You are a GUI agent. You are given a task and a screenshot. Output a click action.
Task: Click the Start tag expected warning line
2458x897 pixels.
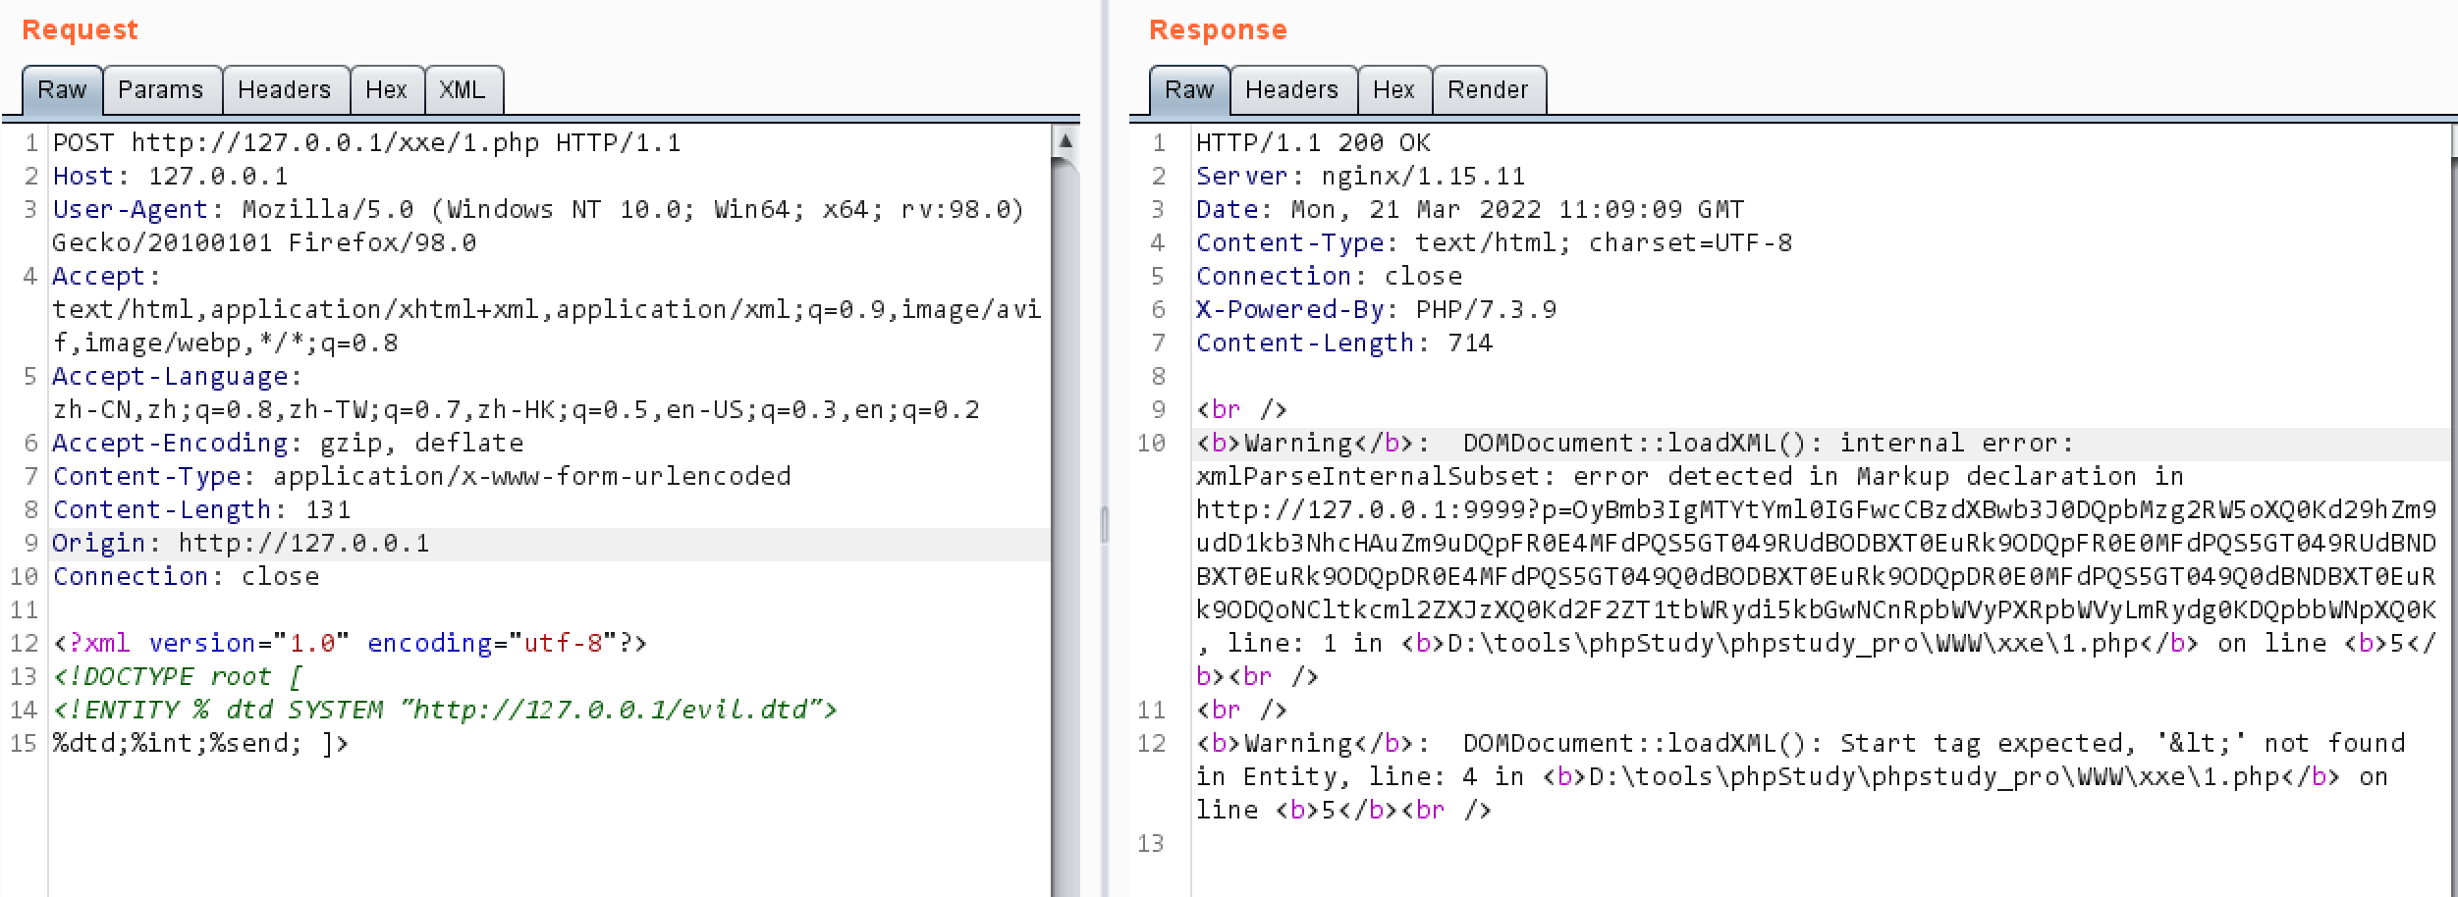tap(1801, 744)
